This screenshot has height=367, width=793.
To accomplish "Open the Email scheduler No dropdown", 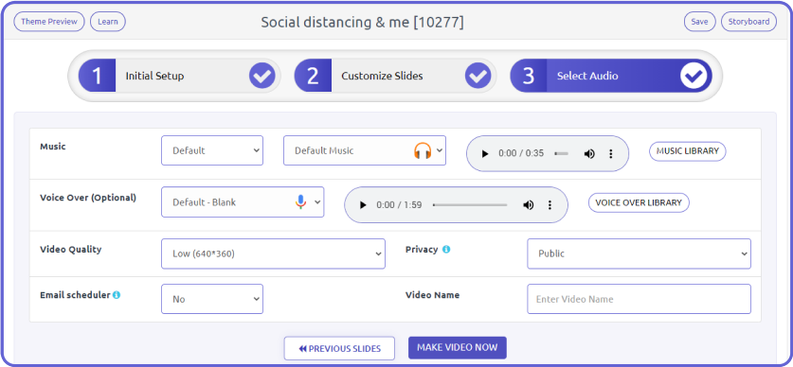I will click(x=212, y=299).
